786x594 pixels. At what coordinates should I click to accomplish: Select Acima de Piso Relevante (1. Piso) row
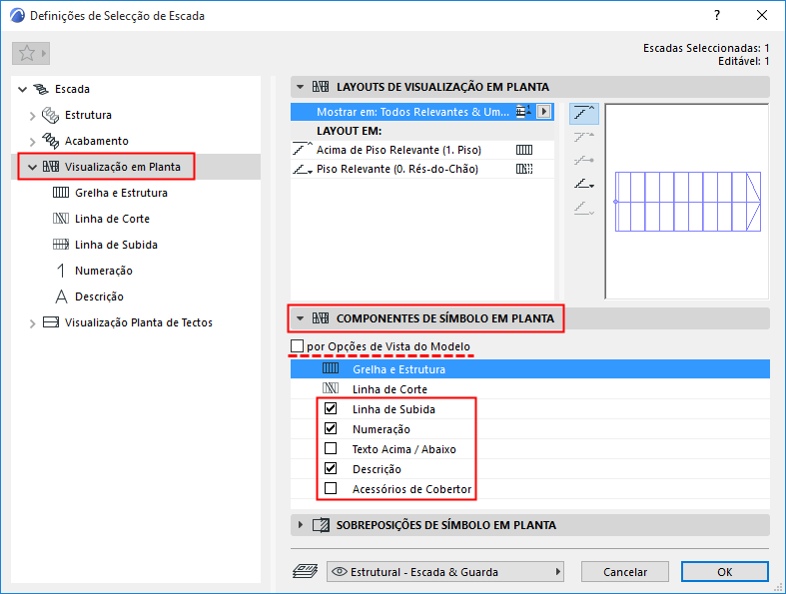[x=422, y=150]
